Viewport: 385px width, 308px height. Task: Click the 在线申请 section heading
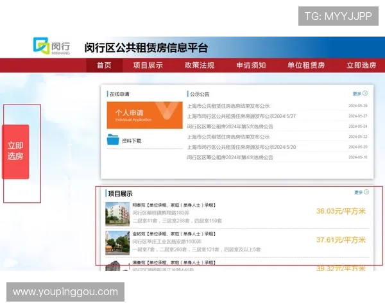coord(119,94)
